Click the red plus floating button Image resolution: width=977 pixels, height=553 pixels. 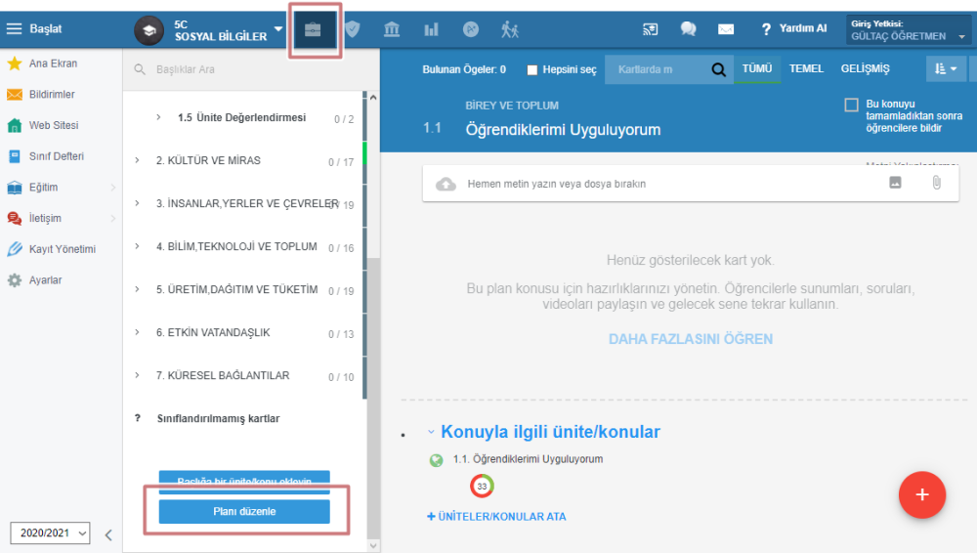[x=922, y=494]
